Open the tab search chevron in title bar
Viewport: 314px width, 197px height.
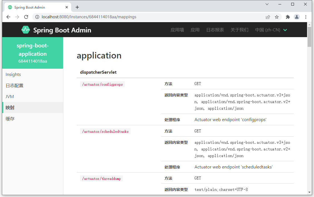[267, 4]
